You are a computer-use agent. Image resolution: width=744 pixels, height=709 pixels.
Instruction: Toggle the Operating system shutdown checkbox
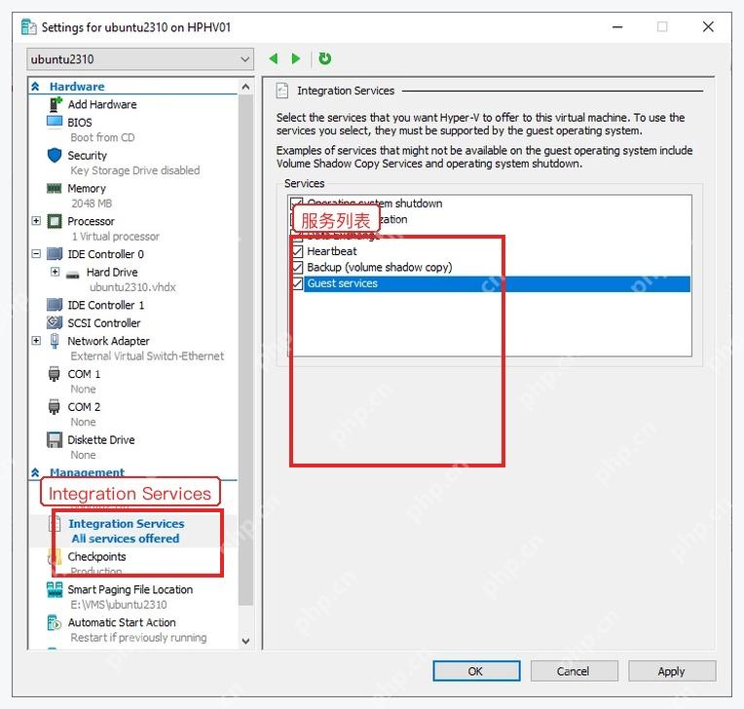pos(297,204)
